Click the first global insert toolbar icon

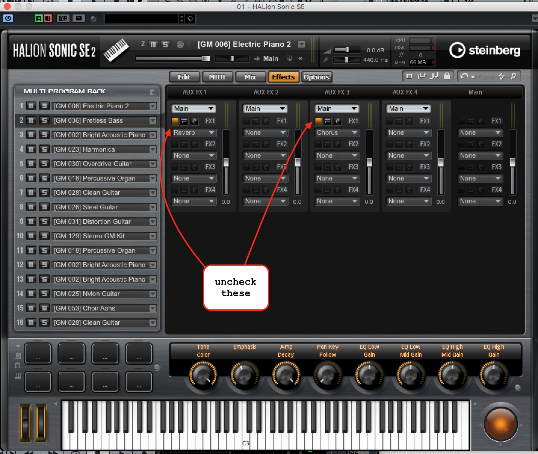[409, 76]
